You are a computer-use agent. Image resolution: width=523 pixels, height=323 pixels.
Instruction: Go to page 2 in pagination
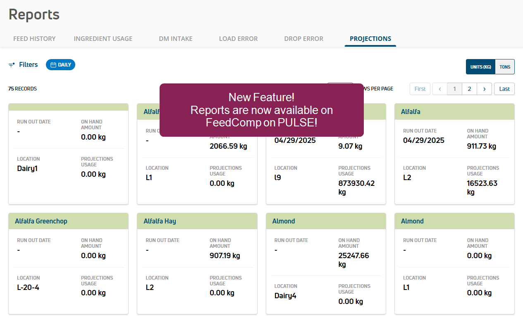469,89
